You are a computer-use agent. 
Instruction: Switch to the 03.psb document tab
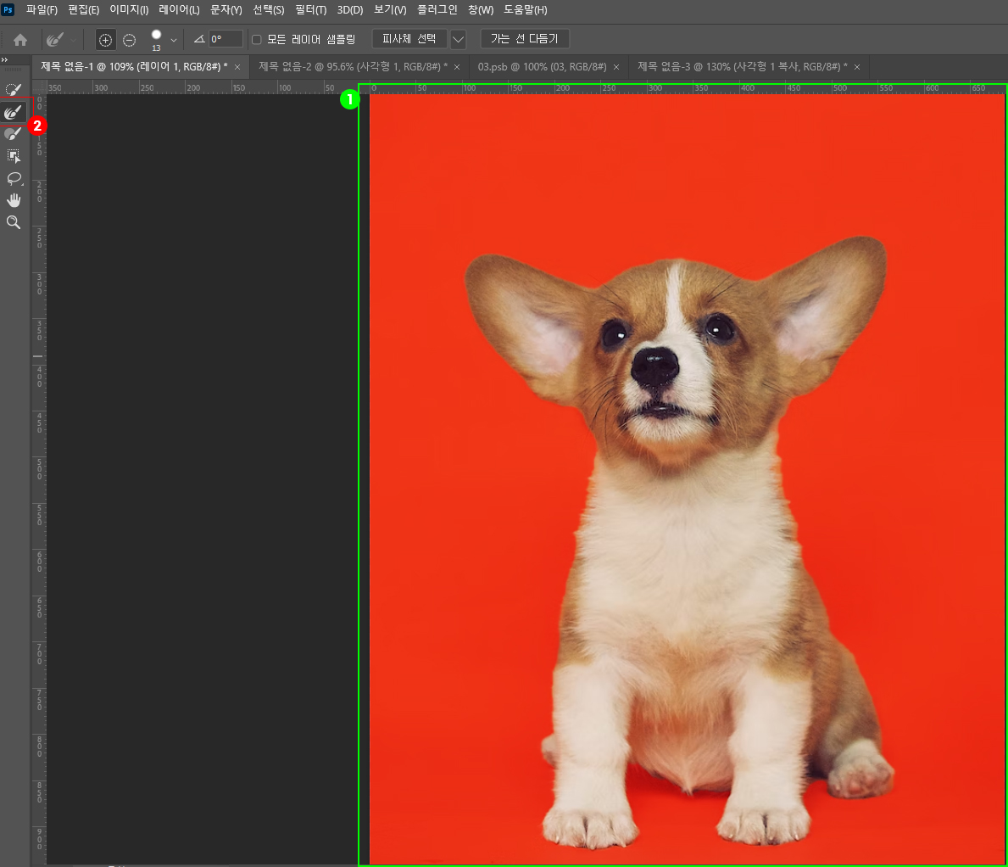[542, 67]
